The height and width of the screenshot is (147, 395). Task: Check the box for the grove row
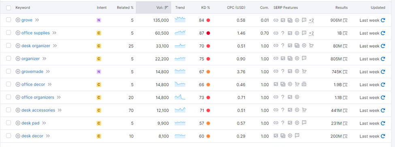tap(9, 20)
